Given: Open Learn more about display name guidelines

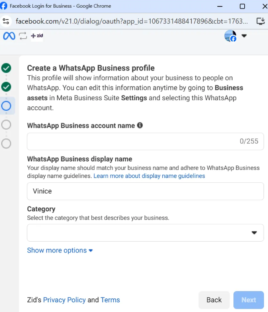Looking at the screenshot, I should (149, 176).
